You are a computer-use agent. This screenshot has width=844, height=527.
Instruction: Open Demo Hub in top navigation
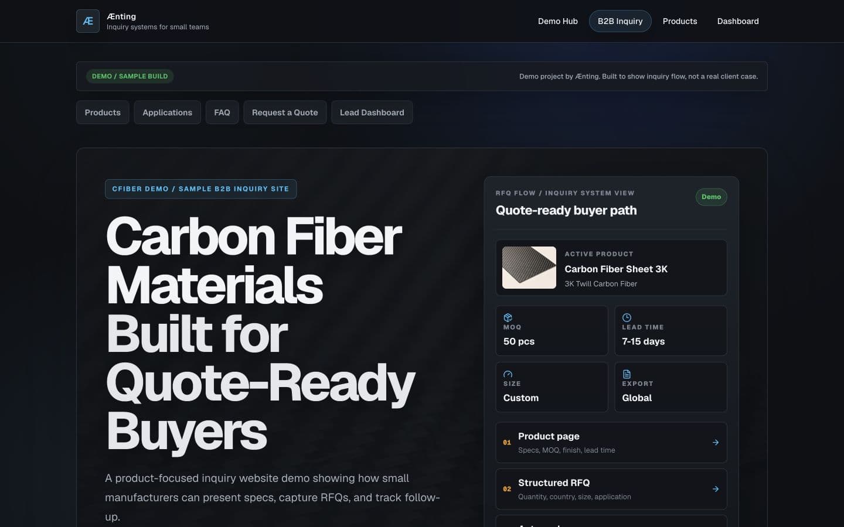[558, 21]
